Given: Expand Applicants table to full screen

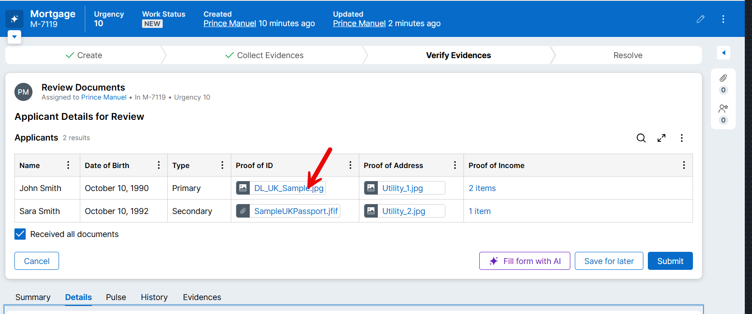Looking at the screenshot, I should tap(661, 138).
